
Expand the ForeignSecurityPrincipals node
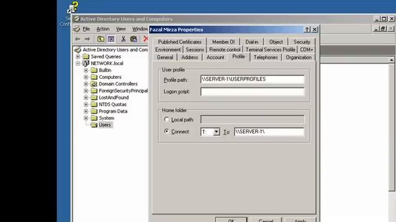(86, 91)
